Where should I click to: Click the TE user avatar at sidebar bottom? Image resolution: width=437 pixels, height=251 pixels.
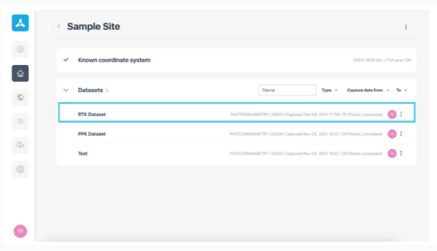click(20, 231)
